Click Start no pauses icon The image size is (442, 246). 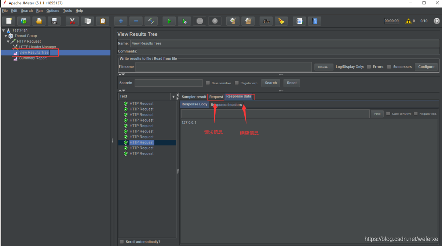click(185, 21)
